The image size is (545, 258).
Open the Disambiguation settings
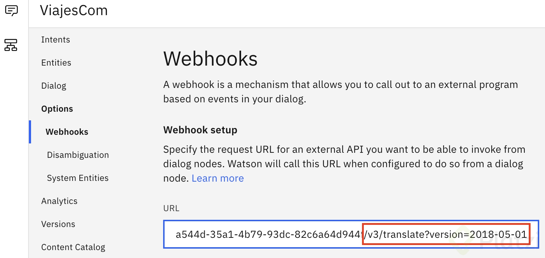pos(78,155)
